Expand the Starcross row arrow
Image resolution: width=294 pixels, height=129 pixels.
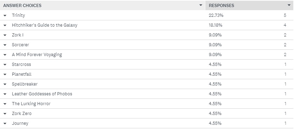tap(5, 64)
